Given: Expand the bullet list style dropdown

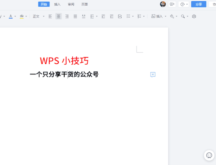Looking at the screenshot, I should (x=133, y=16).
